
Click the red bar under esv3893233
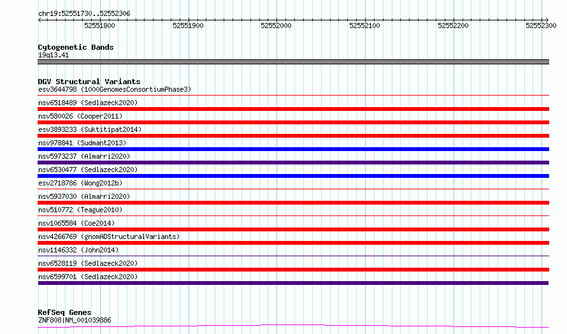(x=293, y=136)
